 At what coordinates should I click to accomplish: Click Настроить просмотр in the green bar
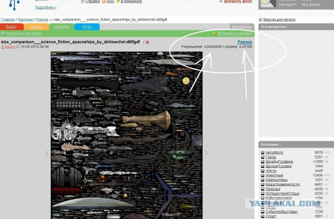point(23,33)
